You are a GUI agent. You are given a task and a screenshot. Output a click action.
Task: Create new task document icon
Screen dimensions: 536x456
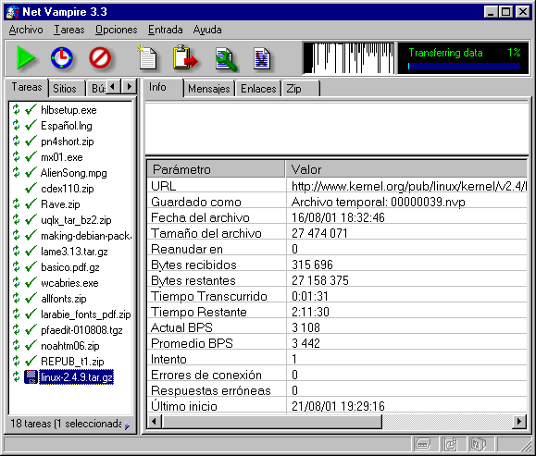(147, 57)
